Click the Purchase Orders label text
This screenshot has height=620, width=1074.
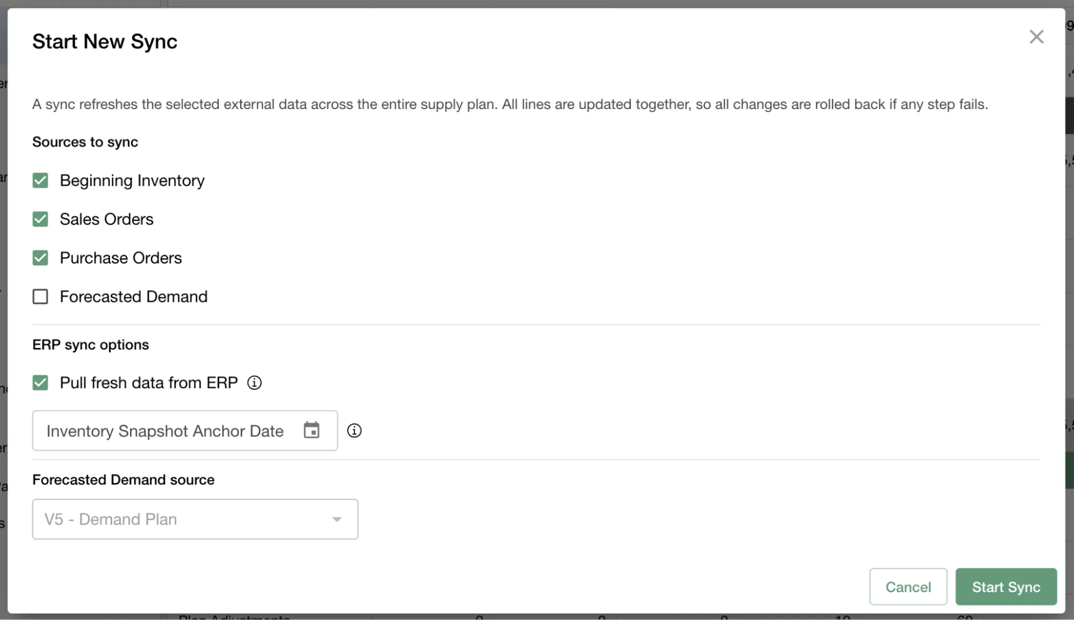pos(121,258)
